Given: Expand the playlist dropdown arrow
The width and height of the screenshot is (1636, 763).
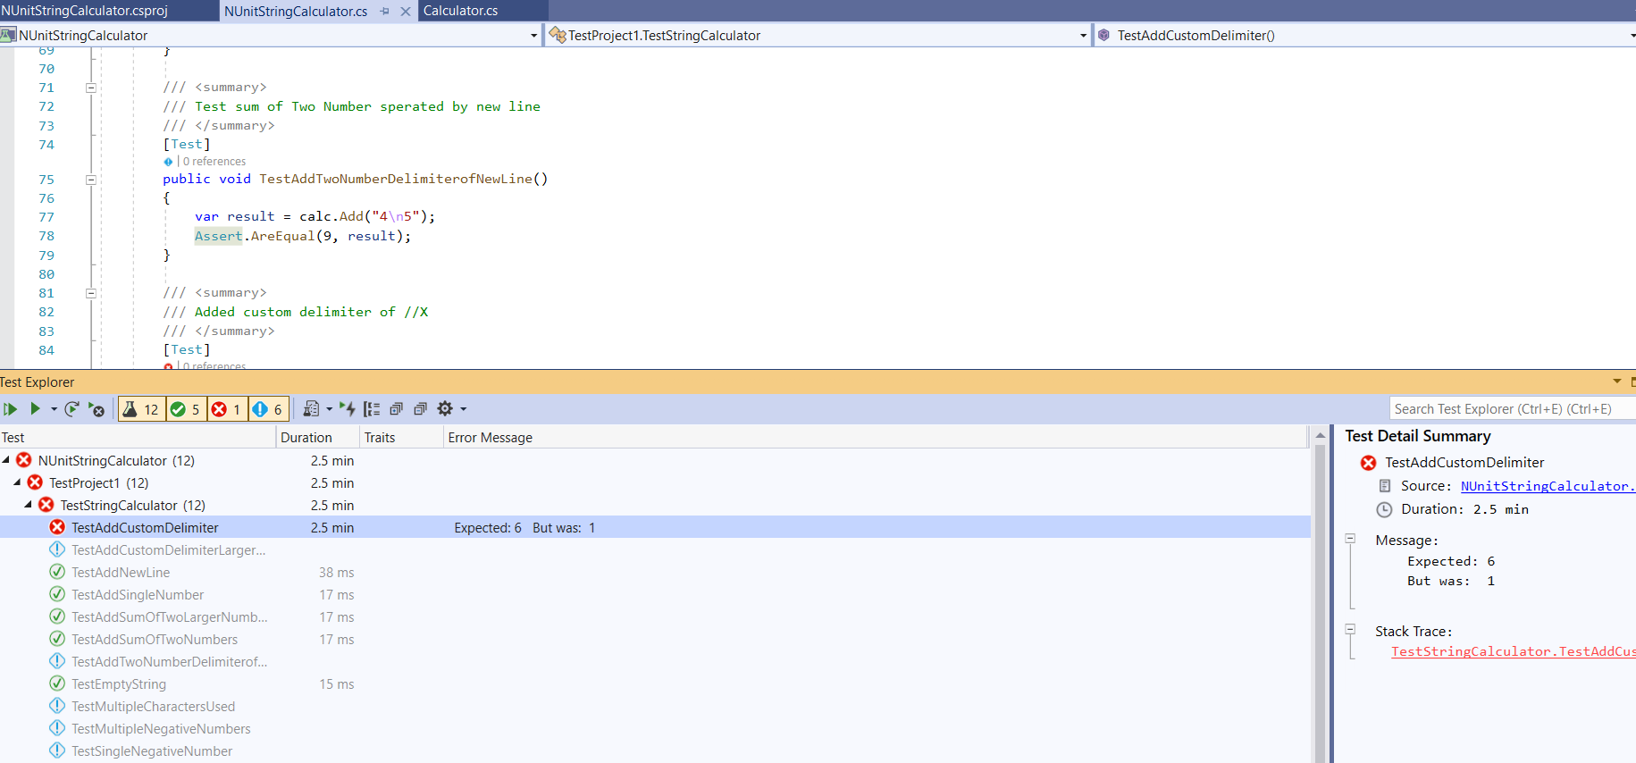Looking at the screenshot, I should tap(329, 409).
